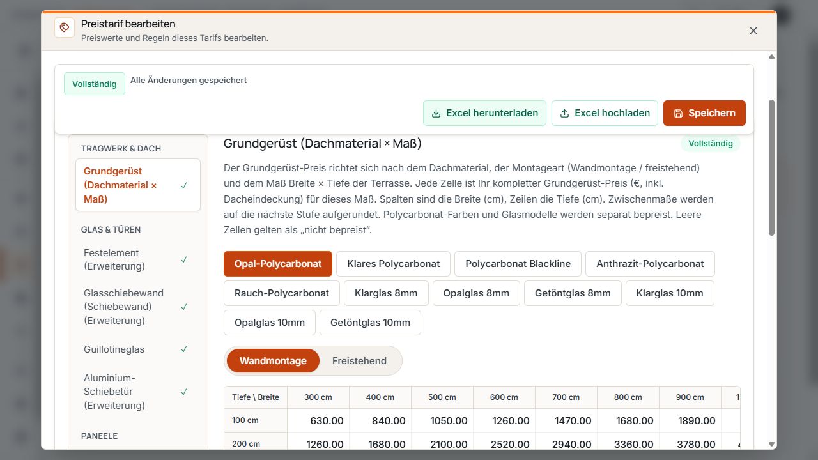This screenshot has height=460, width=818.
Task: Switch to Getöntglas 10mm material
Action: tap(370, 323)
